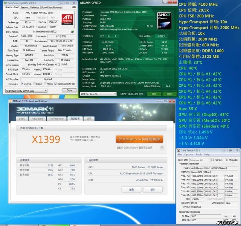Click the Memory Size 1024 MB field
The width and height of the screenshot is (241, 226).
[29, 60]
